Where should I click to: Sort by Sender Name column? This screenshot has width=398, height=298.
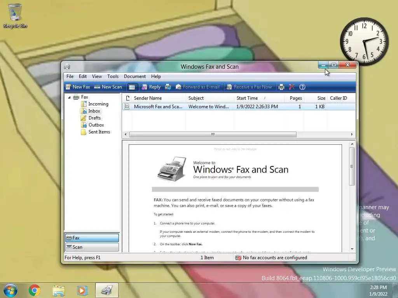coord(159,98)
